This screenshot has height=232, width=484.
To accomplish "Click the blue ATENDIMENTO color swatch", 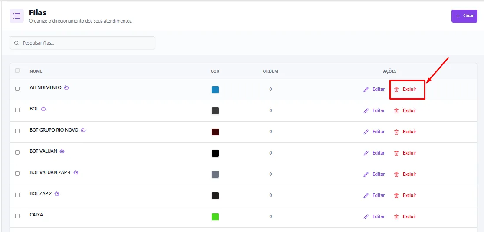I will pyautogui.click(x=215, y=90).
